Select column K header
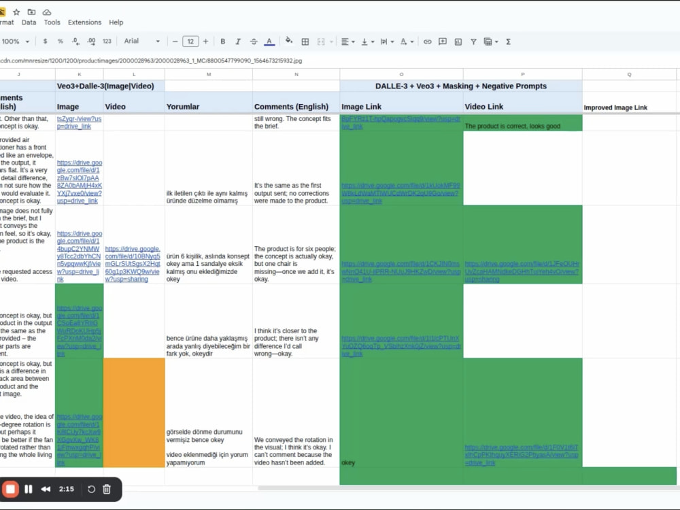This screenshot has width=680, height=510. coord(80,74)
